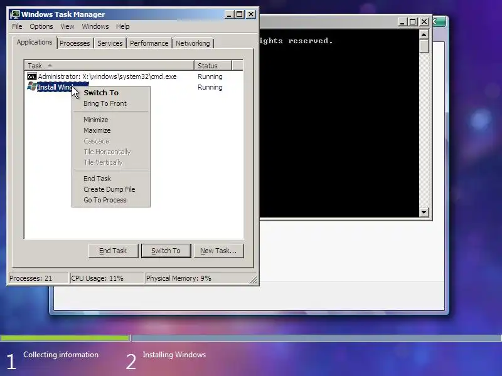The width and height of the screenshot is (502, 376).
Task: Switch to the Applications tab
Action: (35, 42)
